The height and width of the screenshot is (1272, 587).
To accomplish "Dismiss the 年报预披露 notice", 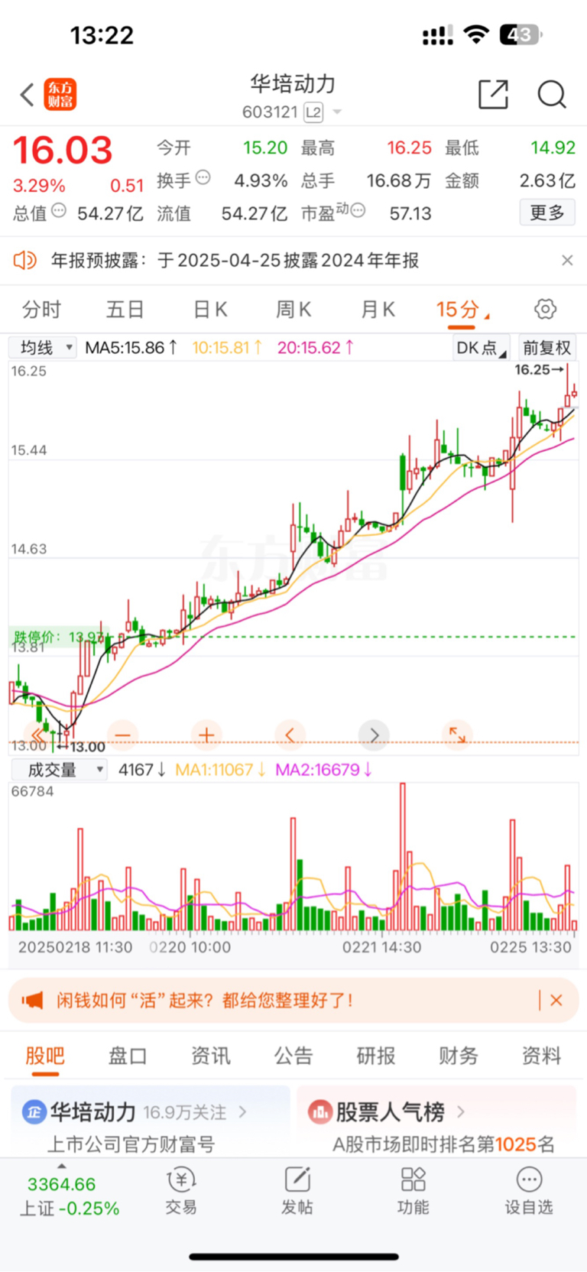I will click(567, 261).
